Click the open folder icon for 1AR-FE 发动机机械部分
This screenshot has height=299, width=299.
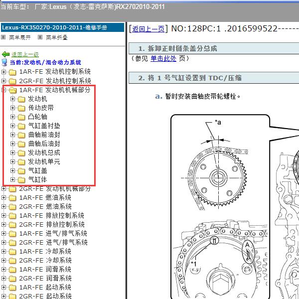point(12,90)
